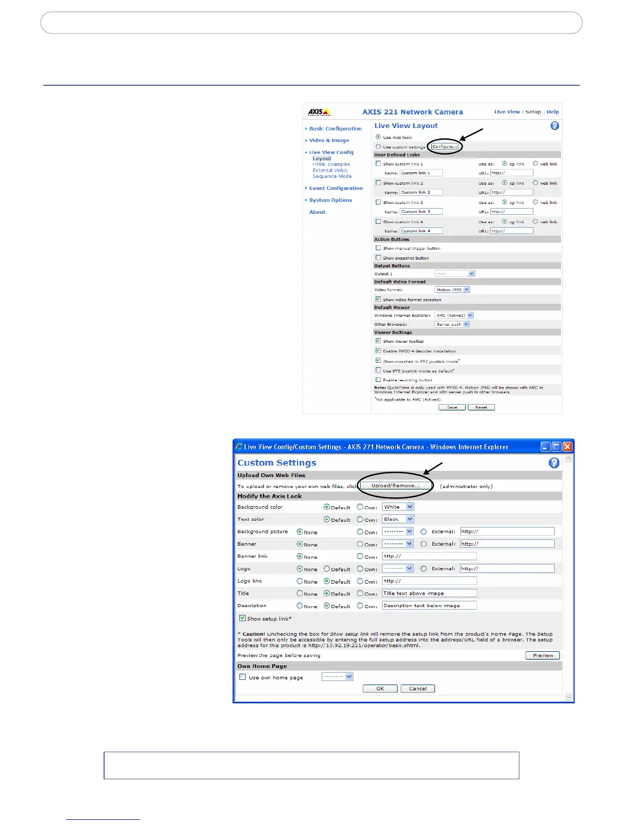Click Custom link 1 Name field
Viewport: 637px width, 824px height.
[x=421, y=173]
